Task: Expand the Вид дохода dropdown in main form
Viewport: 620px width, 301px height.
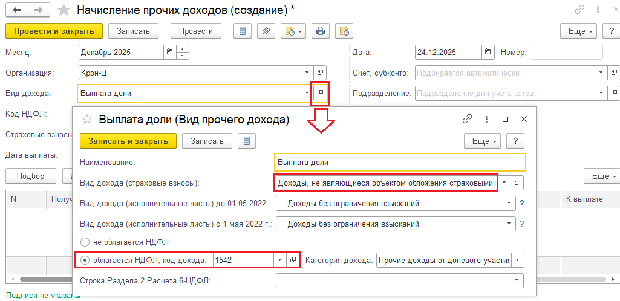Action: (307, 93)
